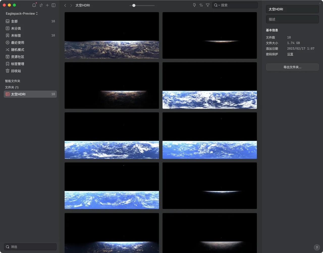Click the 标签管理 bookmark icon
Viewport: 323px width, 253px height.
(8, 64)
